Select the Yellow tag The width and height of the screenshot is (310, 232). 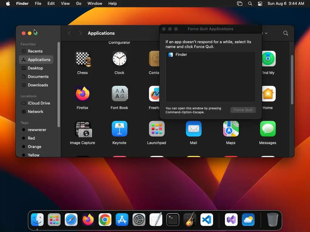click(x=36, y=155)
